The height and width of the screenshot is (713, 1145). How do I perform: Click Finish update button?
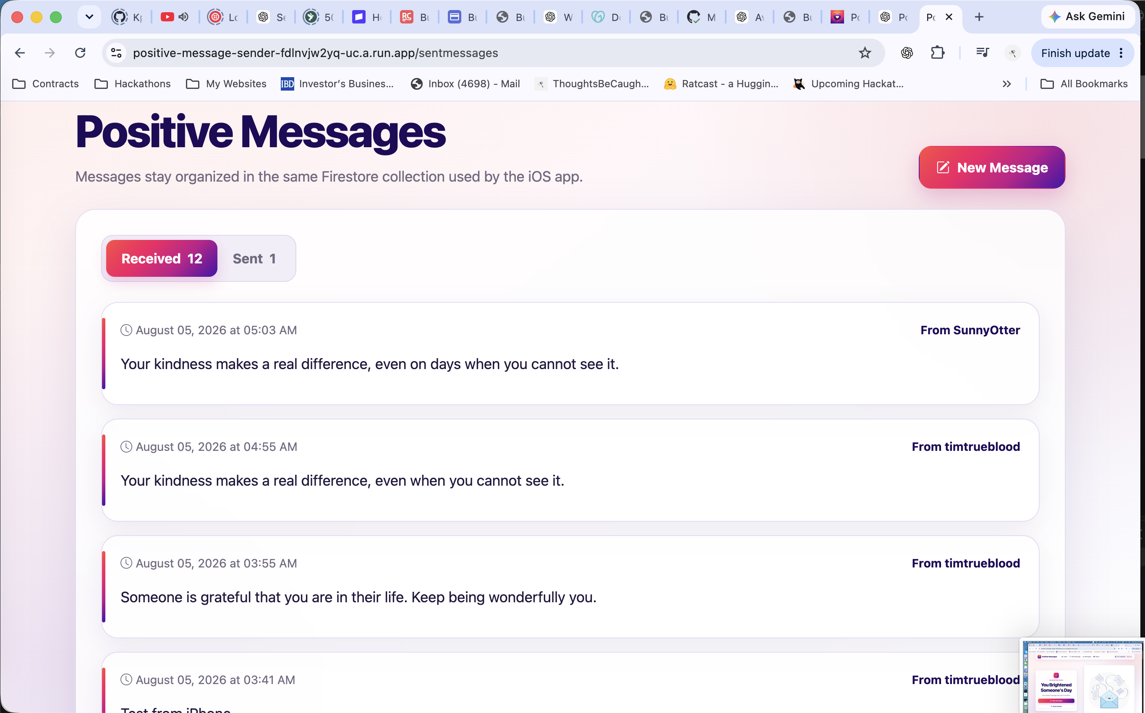(1075, 53)
